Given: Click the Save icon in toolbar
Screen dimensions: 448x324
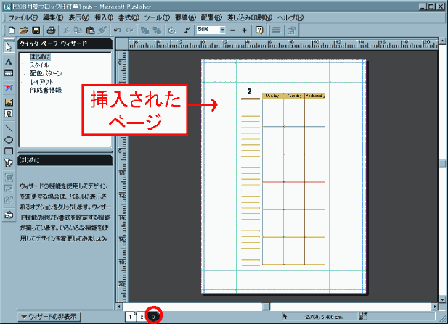Looking at the screenshot, I should [x=36, y=30].
